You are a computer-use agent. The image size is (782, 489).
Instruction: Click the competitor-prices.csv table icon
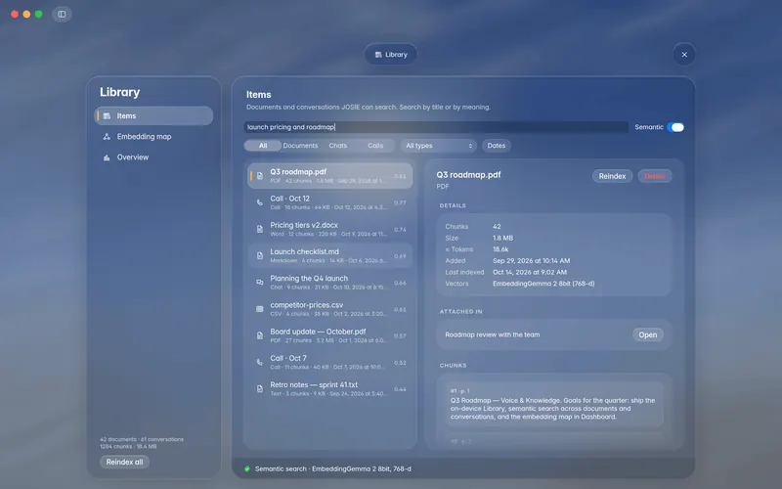[260, 309]
